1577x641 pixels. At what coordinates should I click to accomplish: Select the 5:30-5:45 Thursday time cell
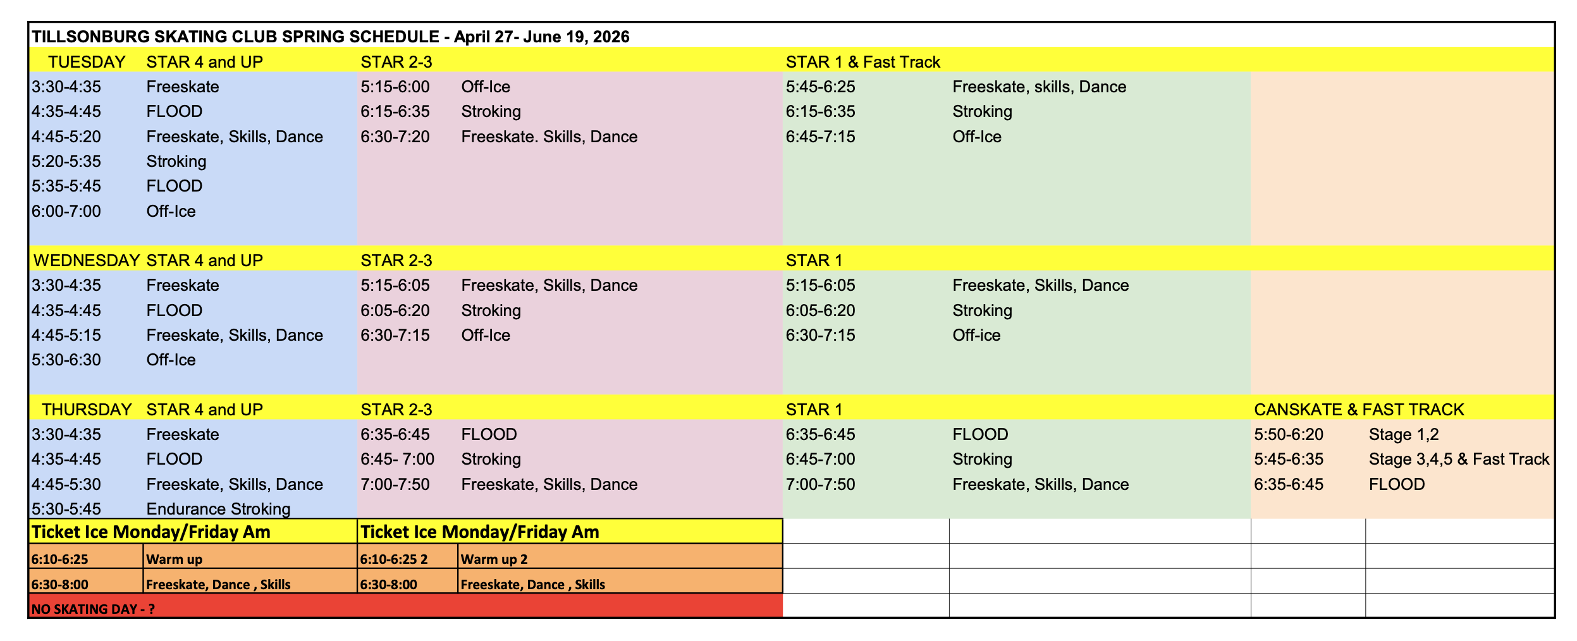click(x=66, y=509)
